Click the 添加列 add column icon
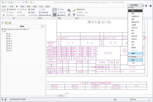This screenshot has width=153, height=102. [31, 9]
